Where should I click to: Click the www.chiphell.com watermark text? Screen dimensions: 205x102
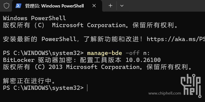[164, 93]
